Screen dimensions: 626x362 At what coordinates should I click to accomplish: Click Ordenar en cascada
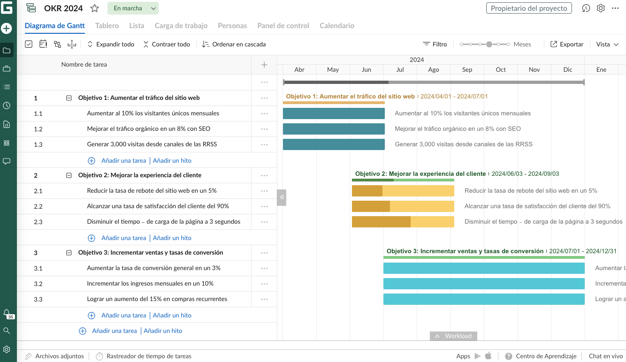coord(234,44)
